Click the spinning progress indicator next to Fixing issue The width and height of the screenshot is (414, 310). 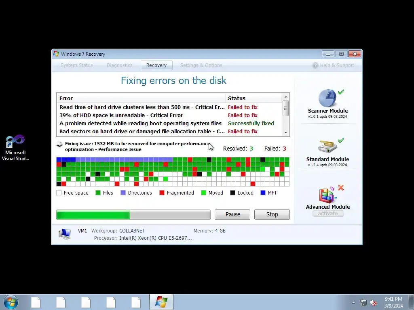(59, 144)
